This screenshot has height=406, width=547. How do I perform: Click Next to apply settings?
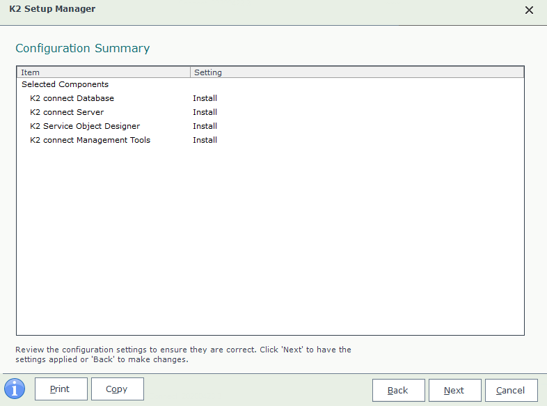[455, 390]
